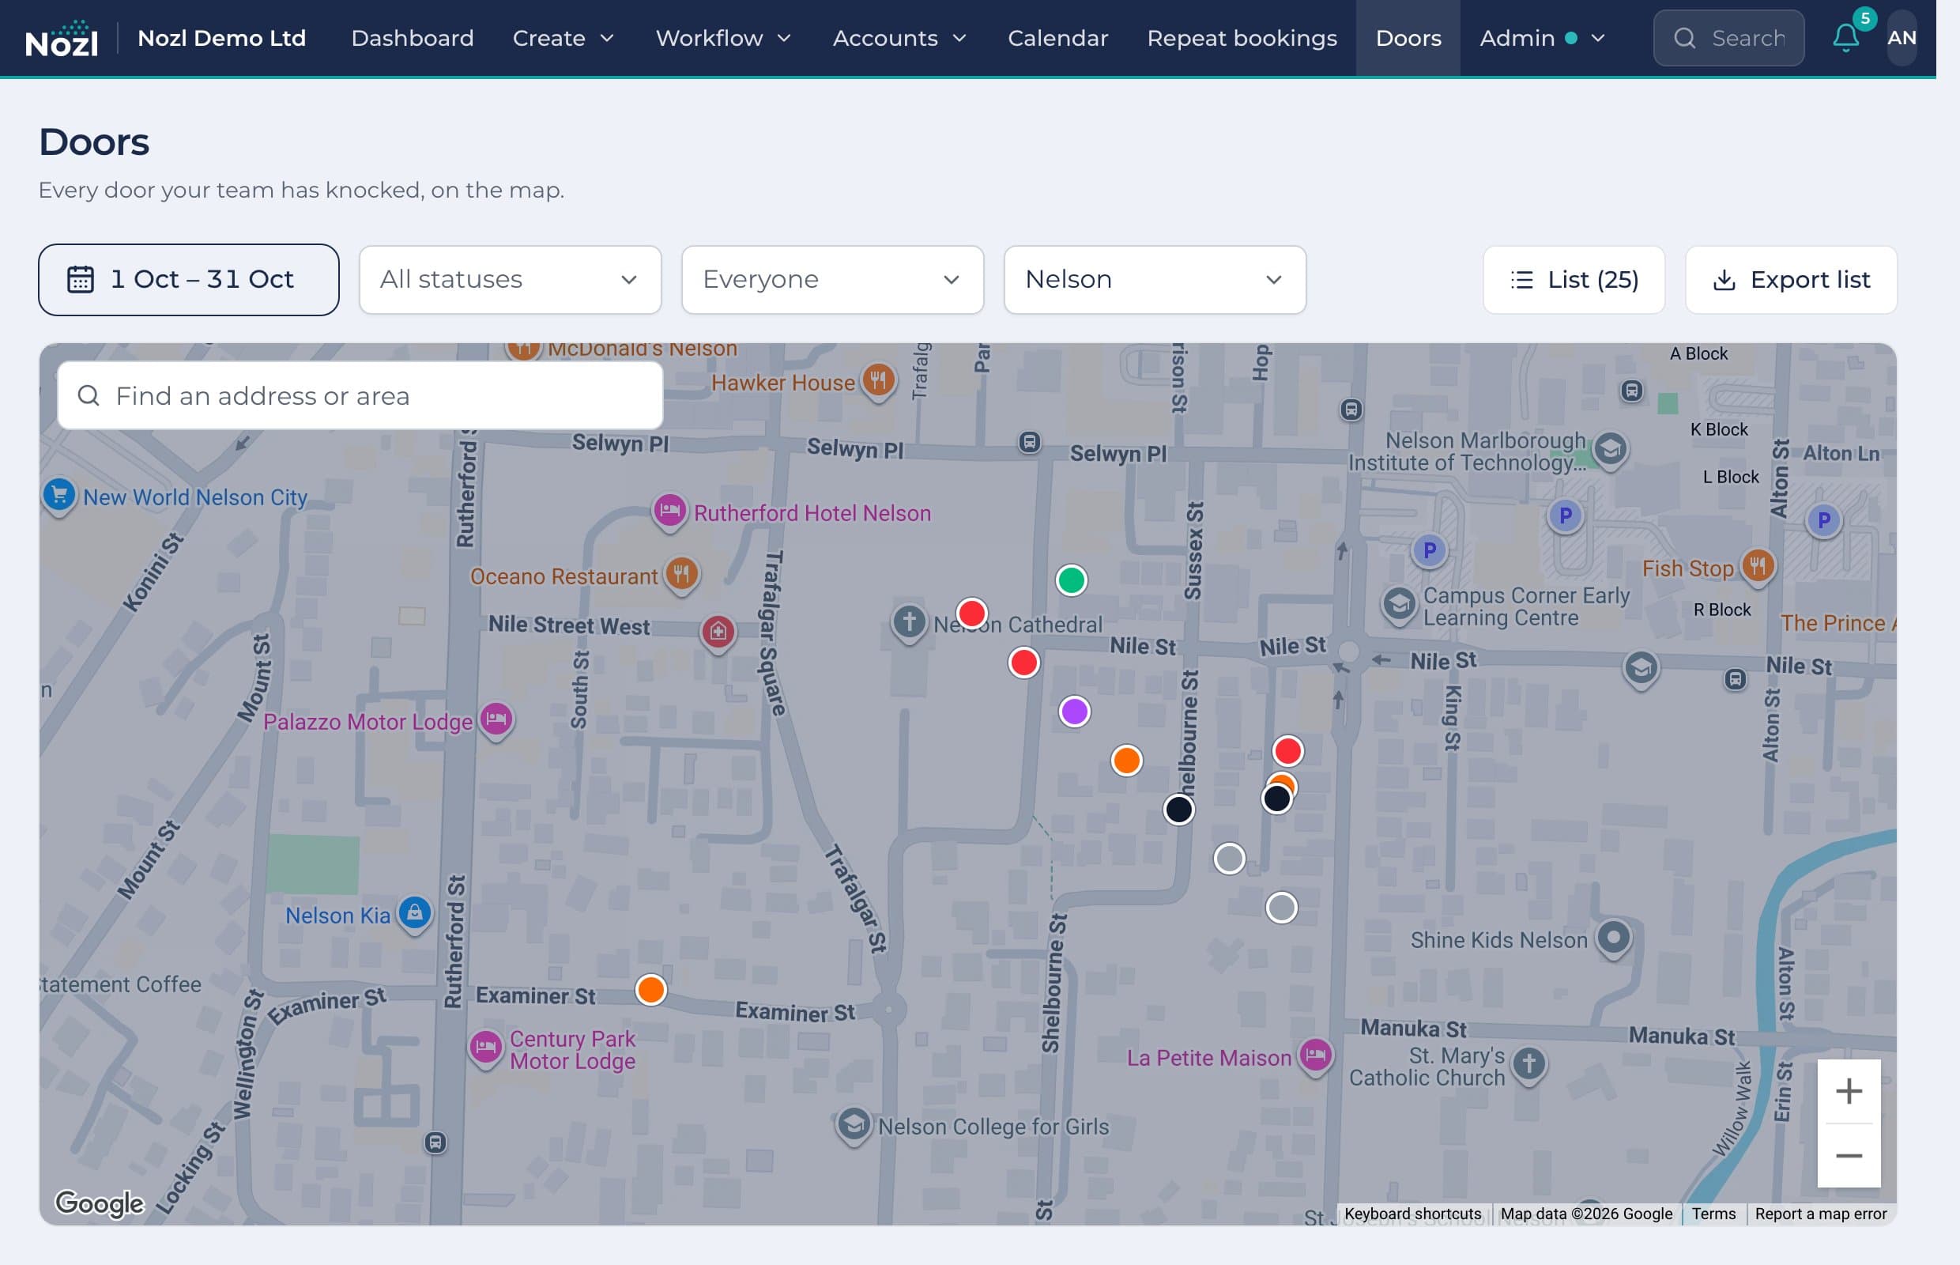1960x1265 pixels.
Task: Click the Find an address or area field
Action: click(x=360, y=396)
